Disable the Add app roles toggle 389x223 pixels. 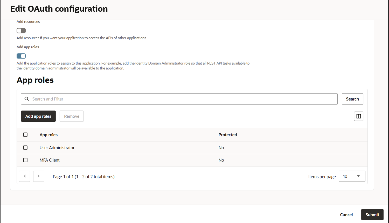(21, 56)
